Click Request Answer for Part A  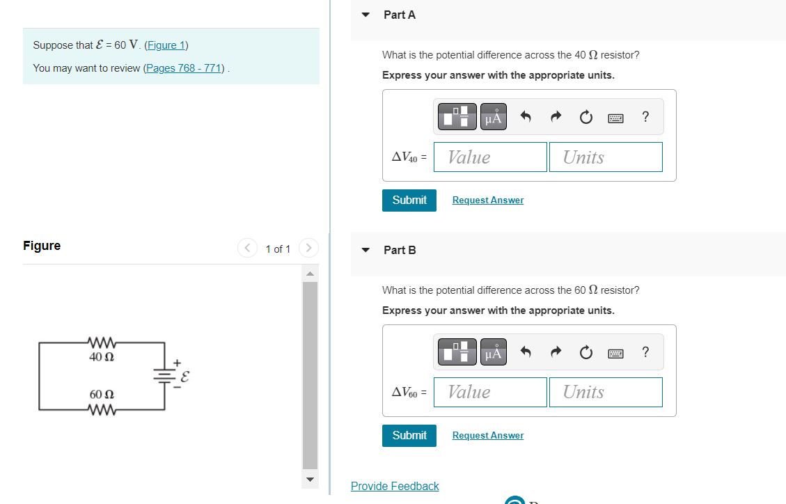487,200
